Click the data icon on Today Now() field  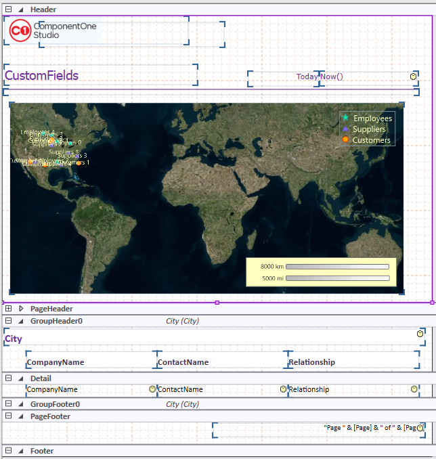413,76
